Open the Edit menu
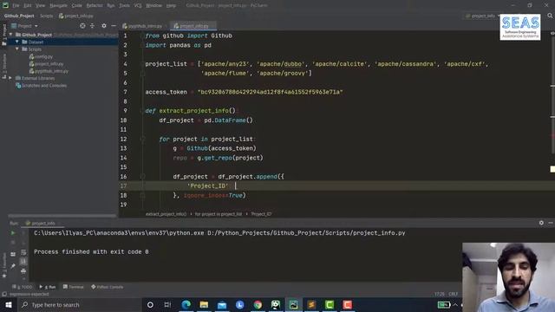Screen dimensions: 555x312 pyautogui.click(x=28, y=6)
